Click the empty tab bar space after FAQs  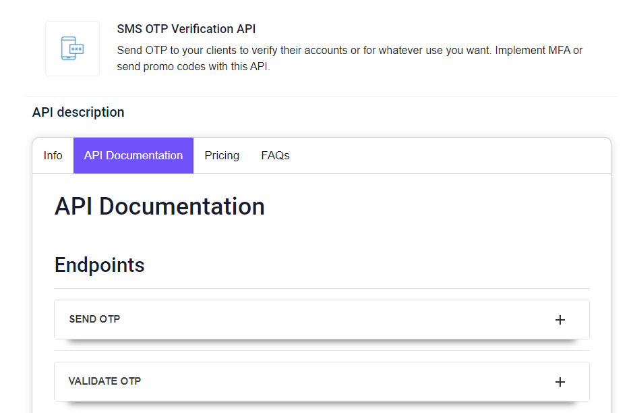(x=455, y=155)
